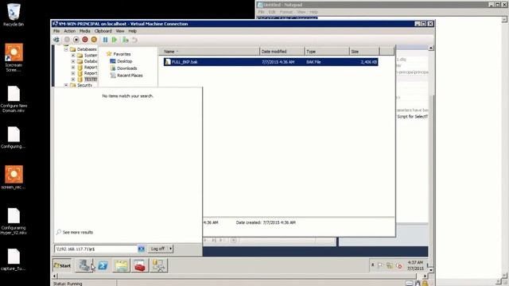Viewport: 509px width, 286px height.
Task: Select Downloads under Favorites
Action: (x=124, y=68)
